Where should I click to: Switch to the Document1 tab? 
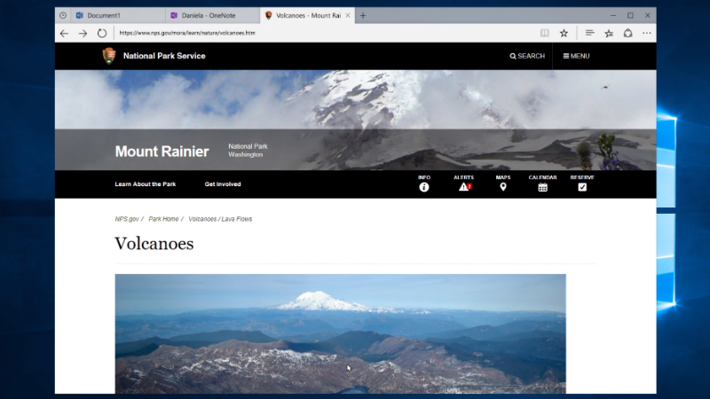coord(118,15)
